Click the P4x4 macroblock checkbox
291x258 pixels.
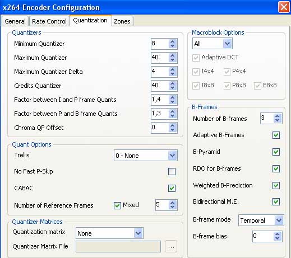tap(227, 72)
